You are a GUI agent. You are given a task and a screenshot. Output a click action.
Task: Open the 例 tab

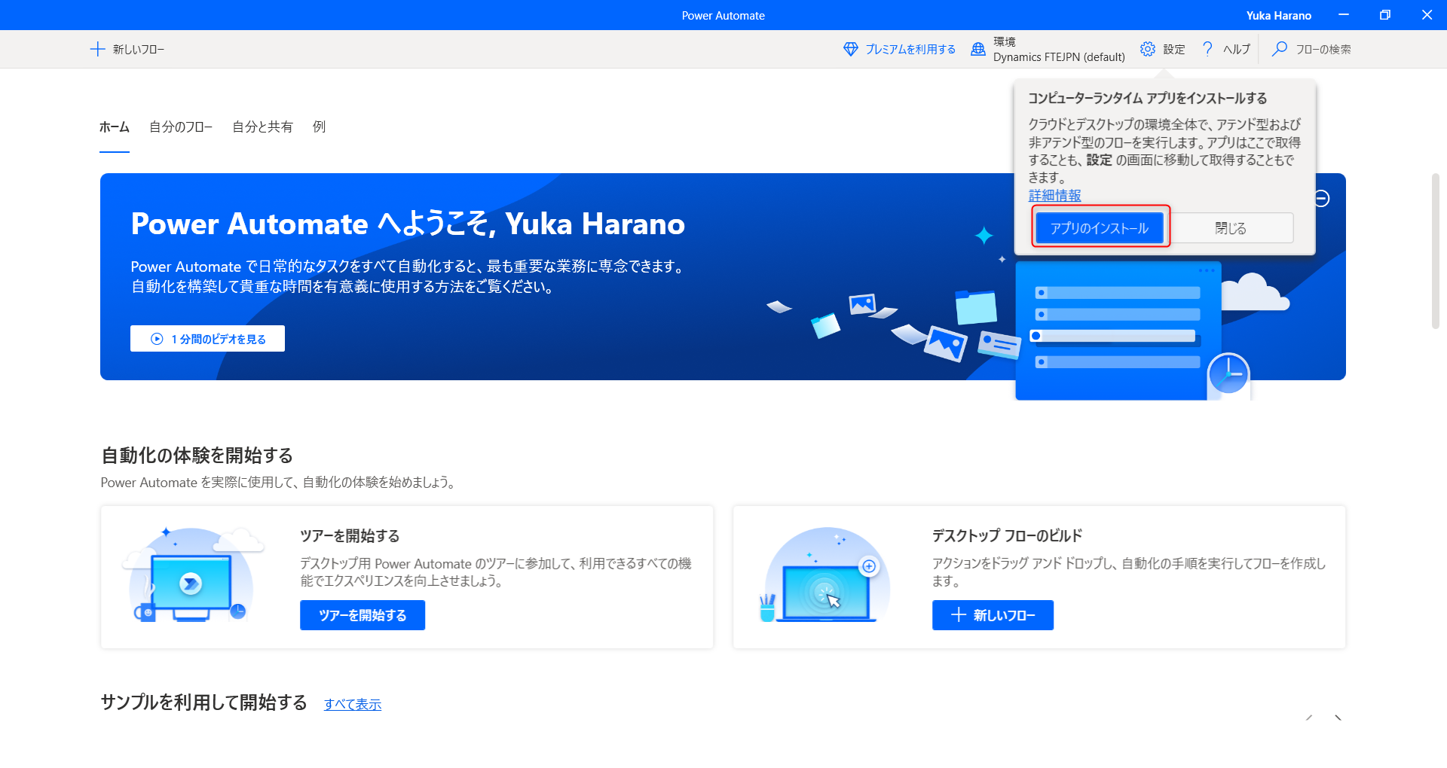319,126
